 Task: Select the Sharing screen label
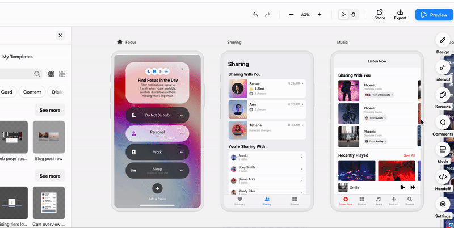coord(234,42)
